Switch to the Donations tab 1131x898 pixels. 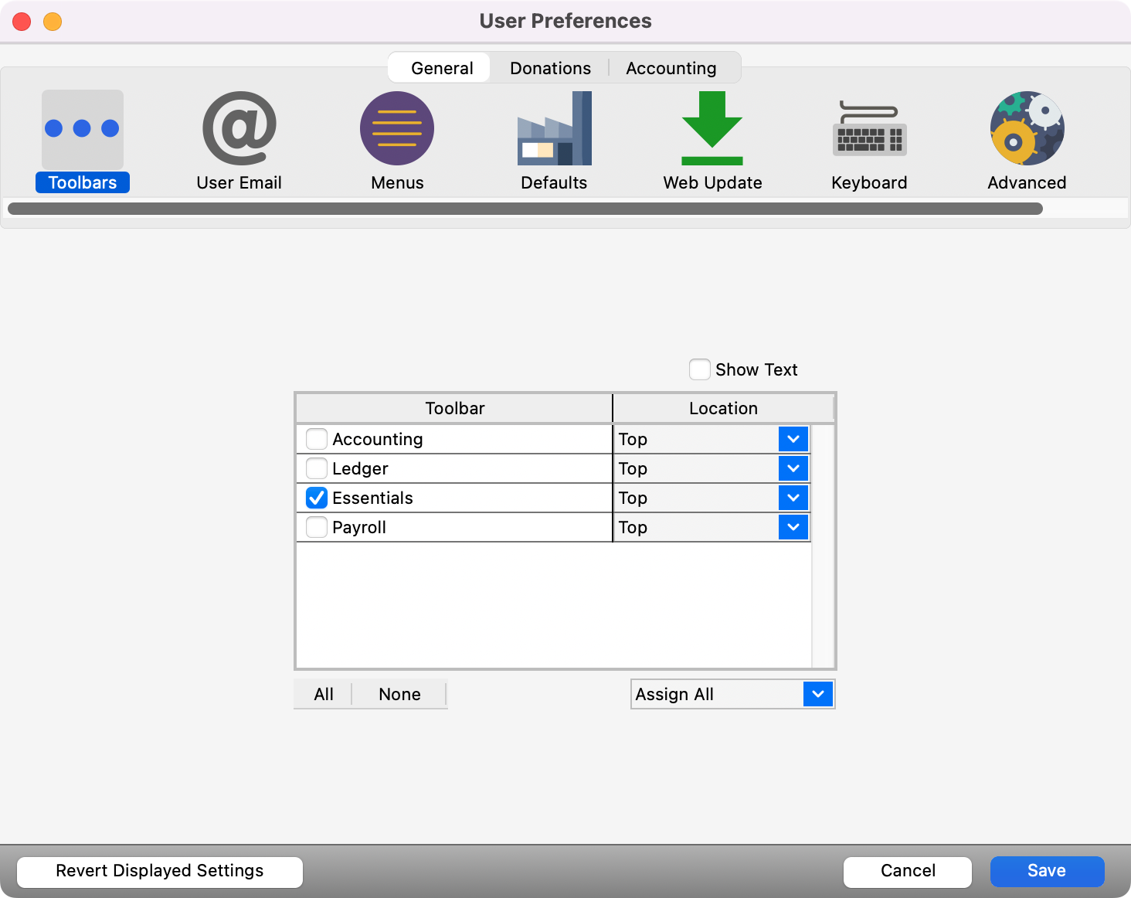tap(550, 68)
